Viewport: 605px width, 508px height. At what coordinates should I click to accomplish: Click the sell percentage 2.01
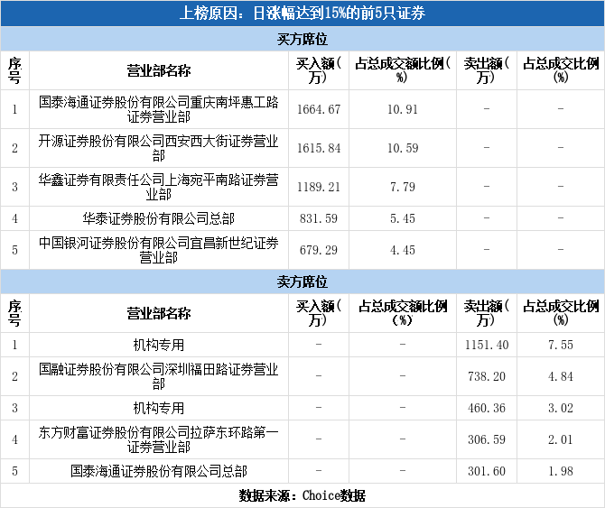point(561,439)
